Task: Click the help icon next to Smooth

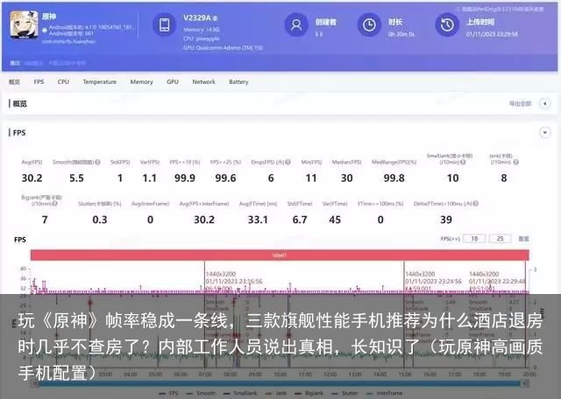Action: 97,162
